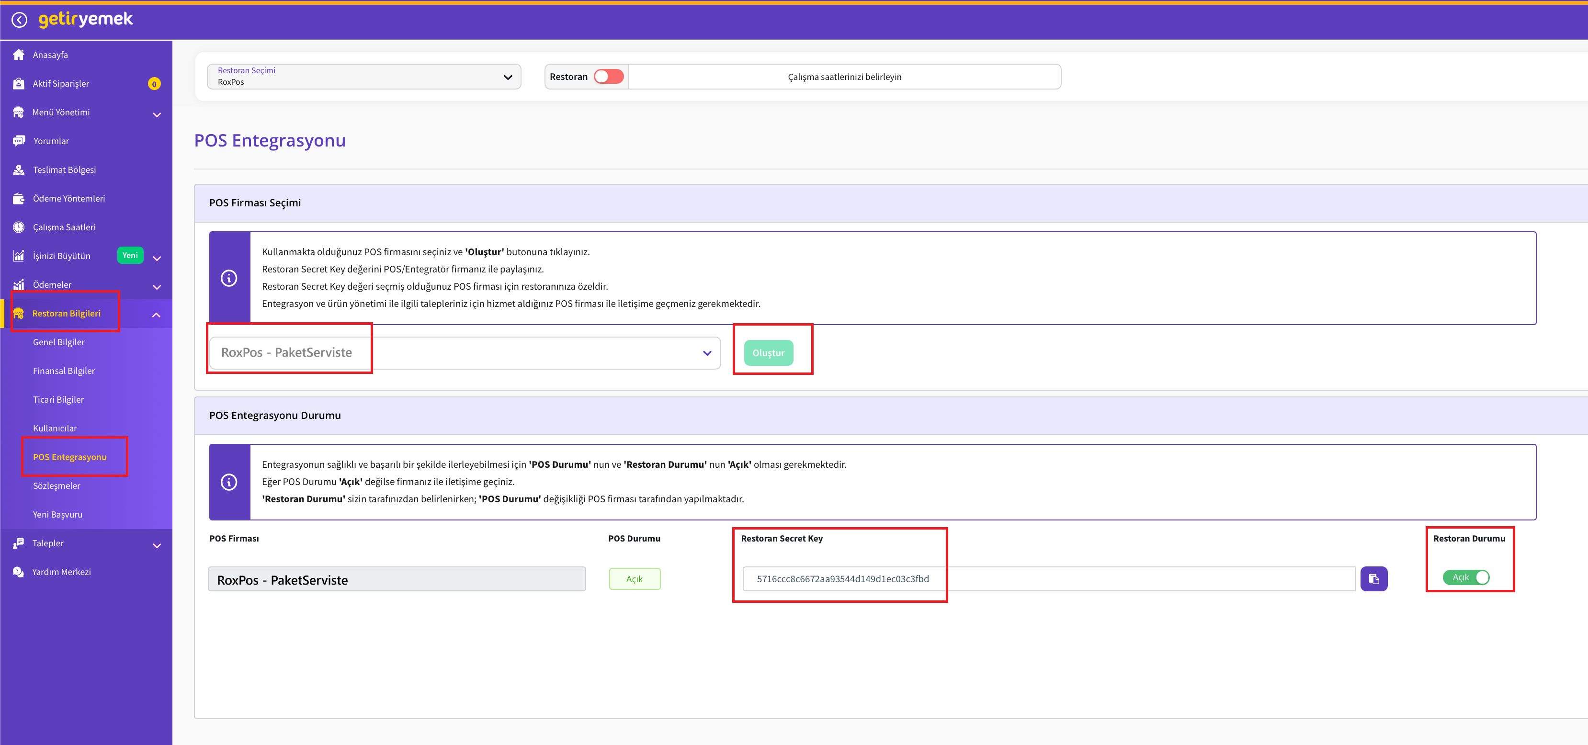Click the Ödeme Yöntemleri wallet icon
This screenshot has width=1588, height=745.
click(19, 198)
